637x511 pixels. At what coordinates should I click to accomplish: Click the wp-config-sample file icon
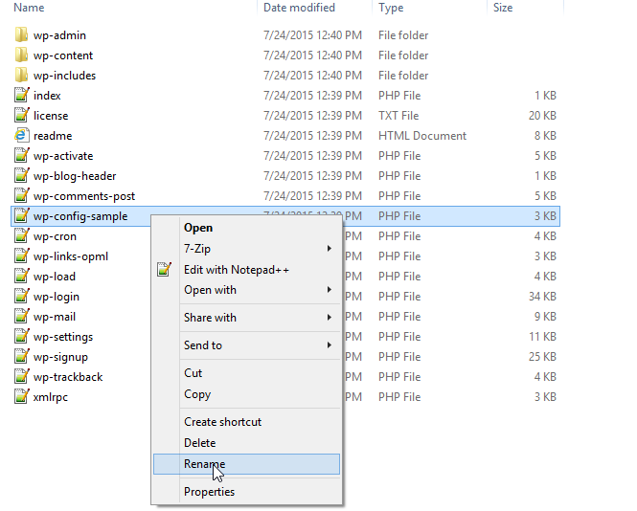(x=22, y=215)
